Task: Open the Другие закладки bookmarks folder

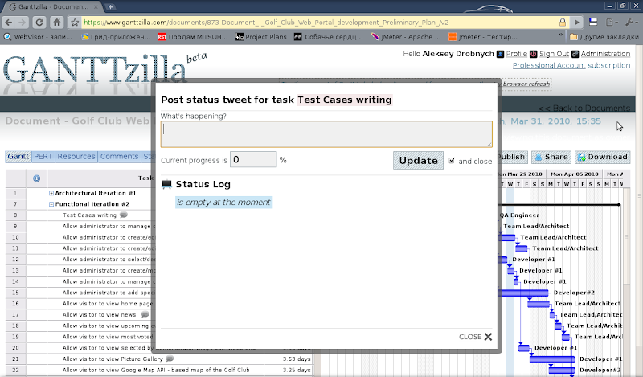Action: [604, 37]
